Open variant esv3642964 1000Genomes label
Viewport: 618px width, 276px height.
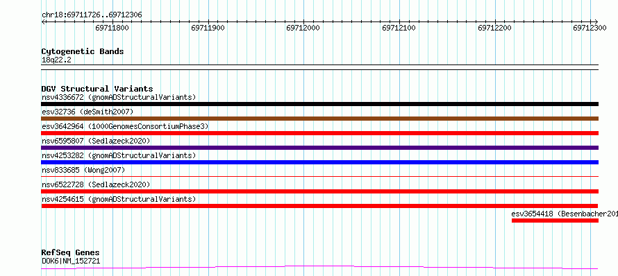tap(125, 126)
